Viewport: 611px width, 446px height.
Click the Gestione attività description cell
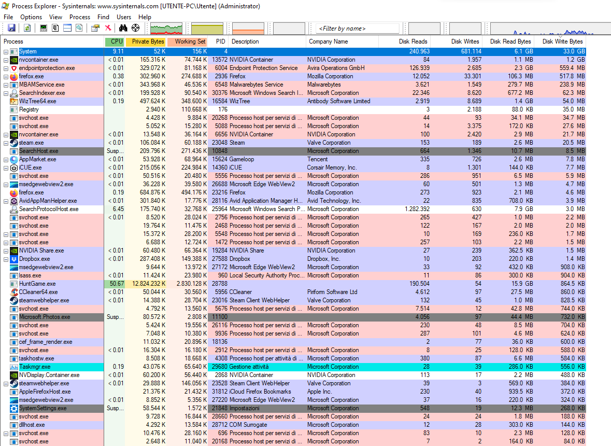249,367
